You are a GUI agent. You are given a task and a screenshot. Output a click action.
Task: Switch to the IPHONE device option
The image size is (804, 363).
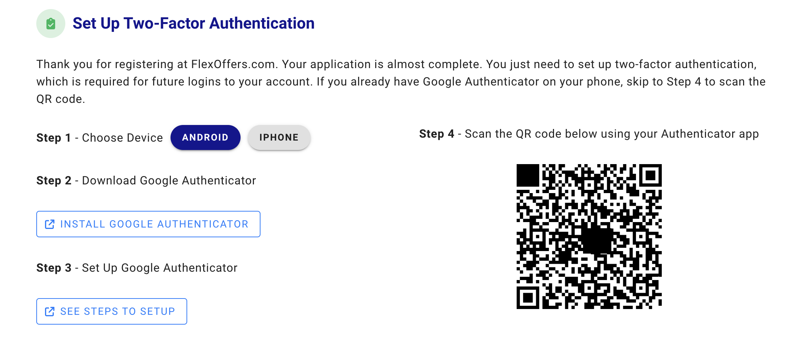pos(279,137)
